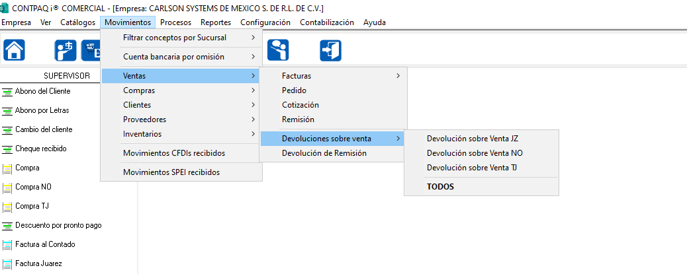Expand Filtrar conceptos por Sucursal submenu
687x274 pixels.
[x=181, y=38]
